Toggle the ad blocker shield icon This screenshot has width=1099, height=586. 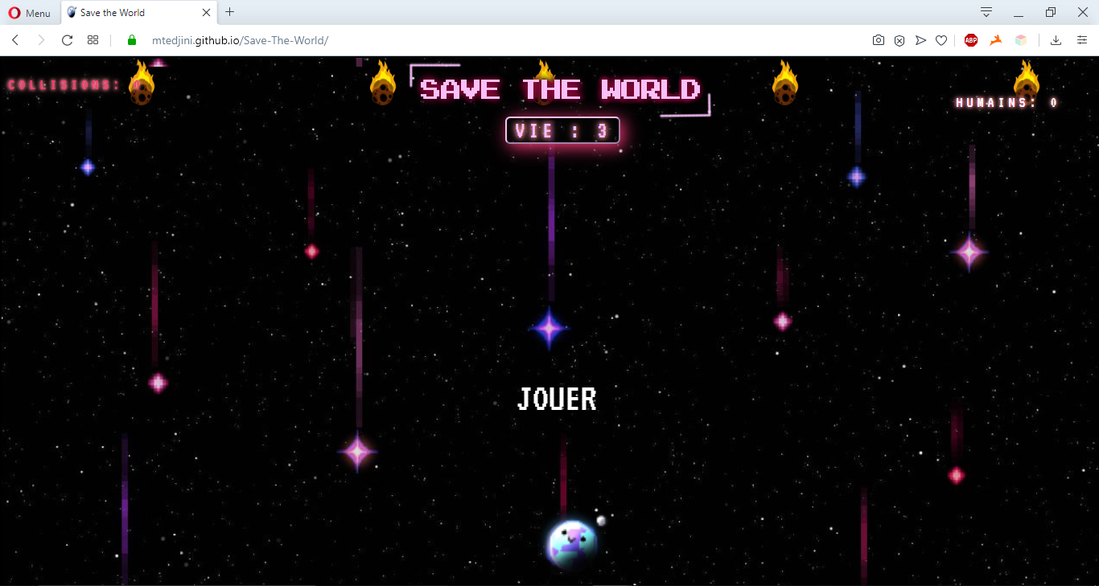(899, 40)
